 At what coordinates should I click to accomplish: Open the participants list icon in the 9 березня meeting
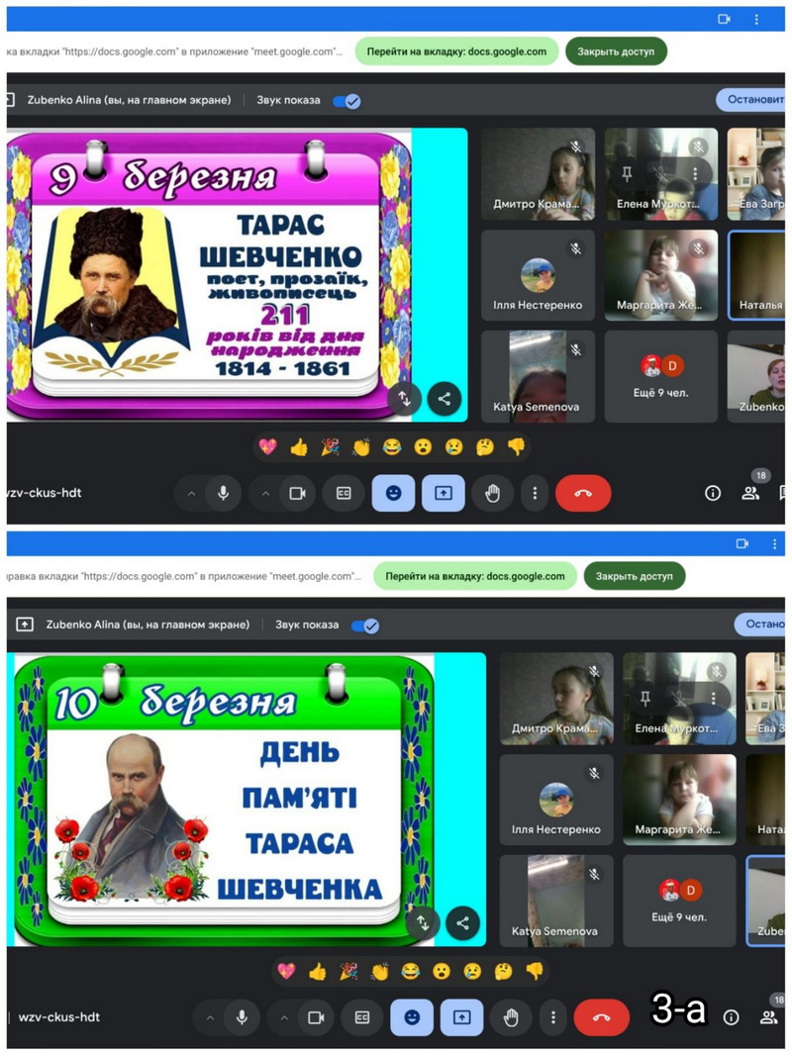coord(750,493)
